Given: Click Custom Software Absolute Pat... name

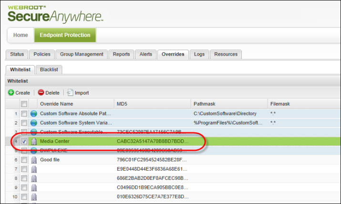Looking at the screenshot, I should click(x=75, y=114).
